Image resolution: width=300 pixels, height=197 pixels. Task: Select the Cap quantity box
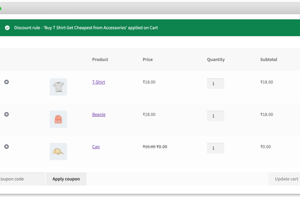(x=215, y=148)
